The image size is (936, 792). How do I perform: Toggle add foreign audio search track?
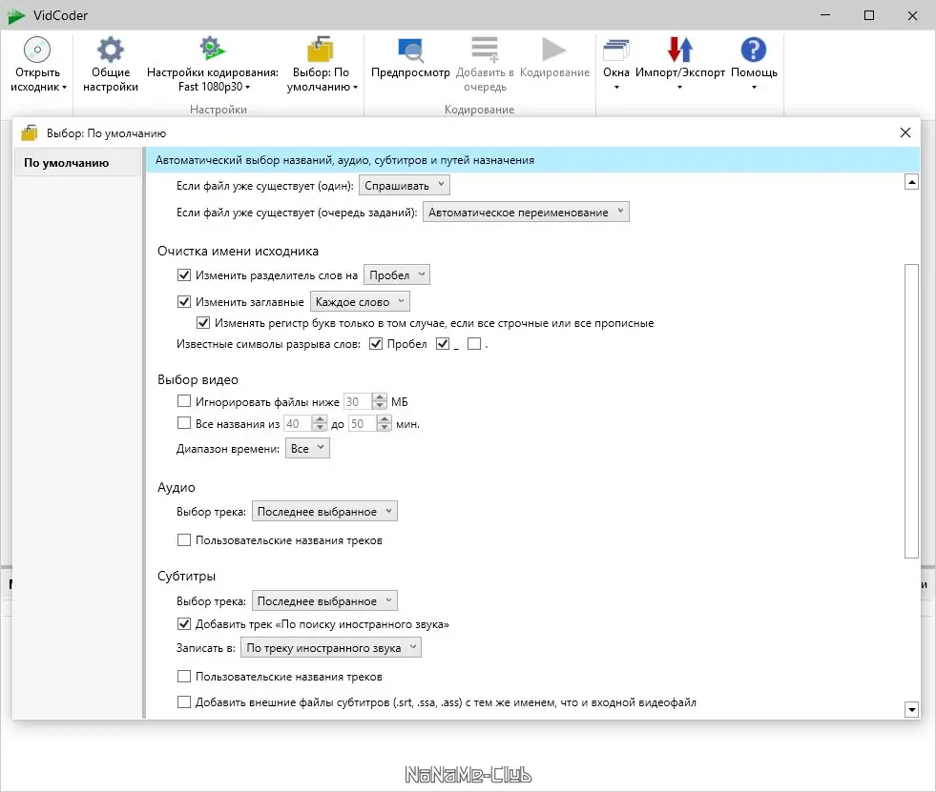point(184,624)
